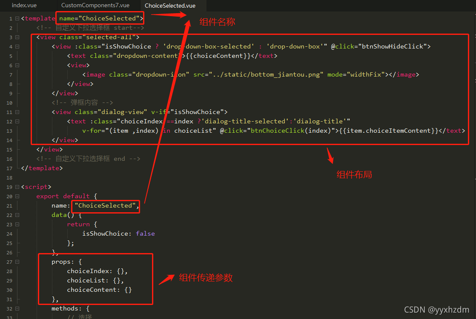Click line number 18 in the gutter
The width and height of the screenshot is (476, 319).
pyautogui.click(x=9, y=178)
